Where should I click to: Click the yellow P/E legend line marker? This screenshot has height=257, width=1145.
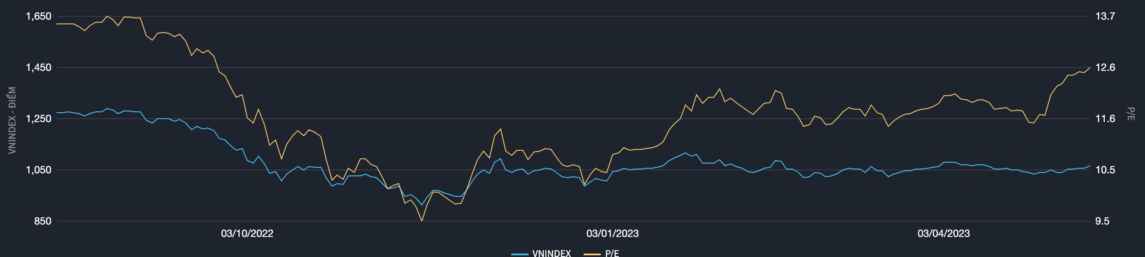[x=592, y=254]
